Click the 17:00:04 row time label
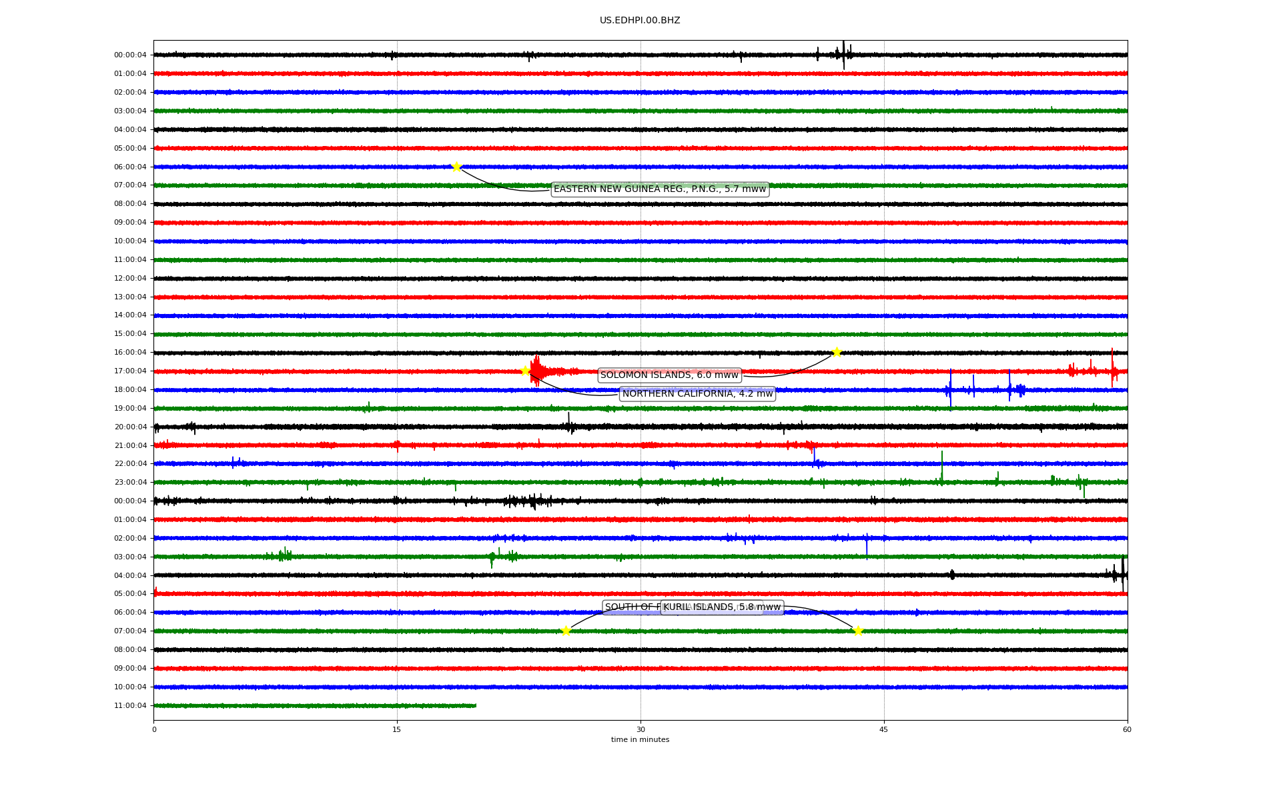This screenshot has height=800, width=1281. click(x=130, y=371)
